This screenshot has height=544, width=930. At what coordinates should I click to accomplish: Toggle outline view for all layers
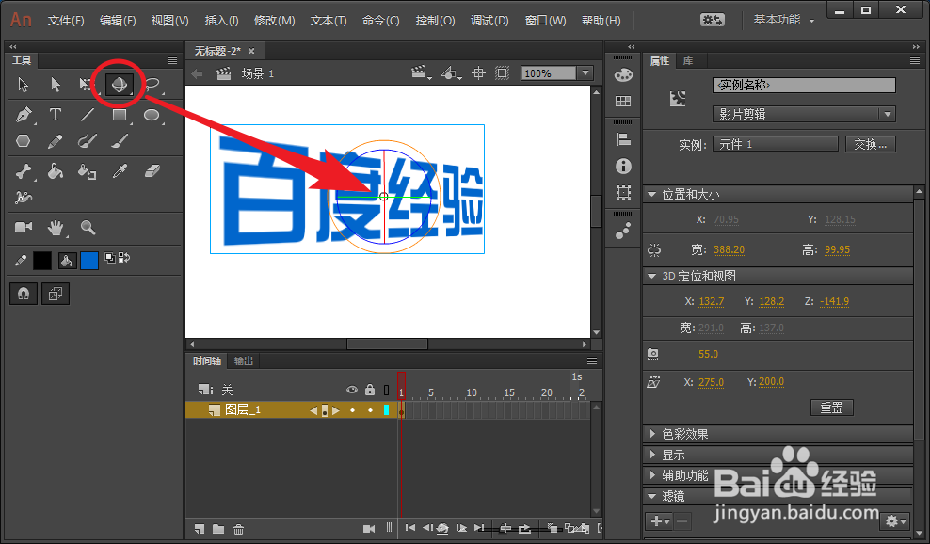click(386, 390)
